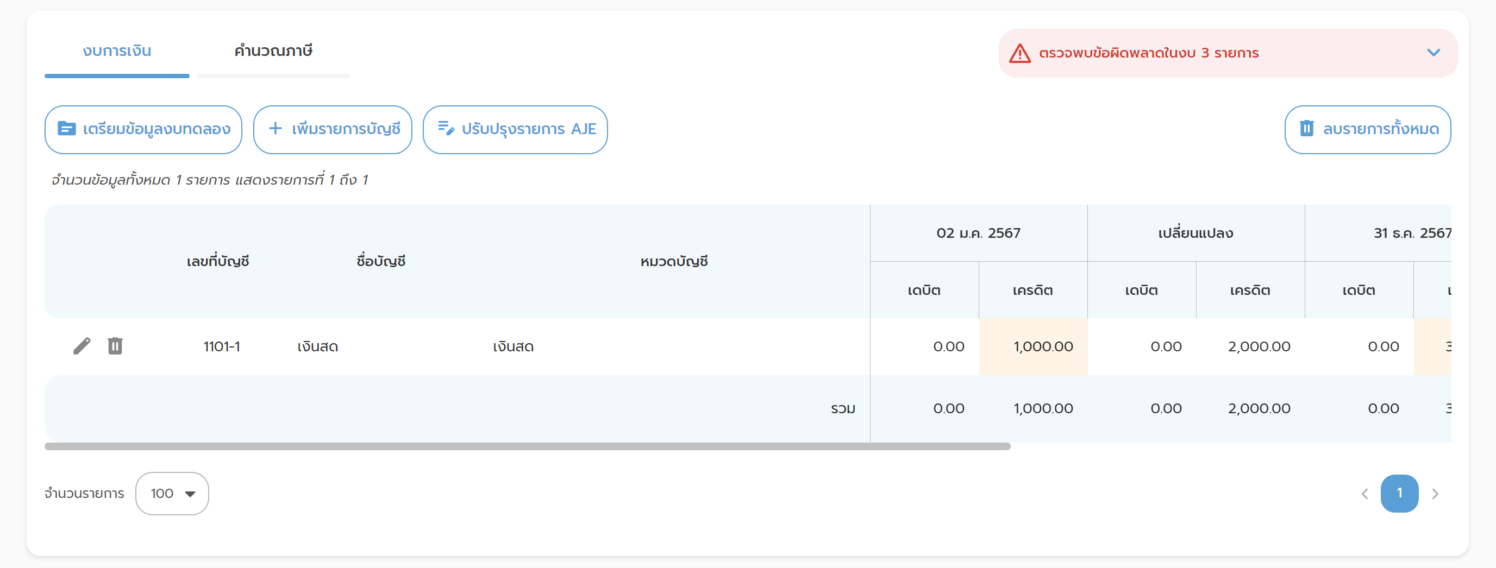Click the trash icon in the เงินสด row

(x=115, y=346)
